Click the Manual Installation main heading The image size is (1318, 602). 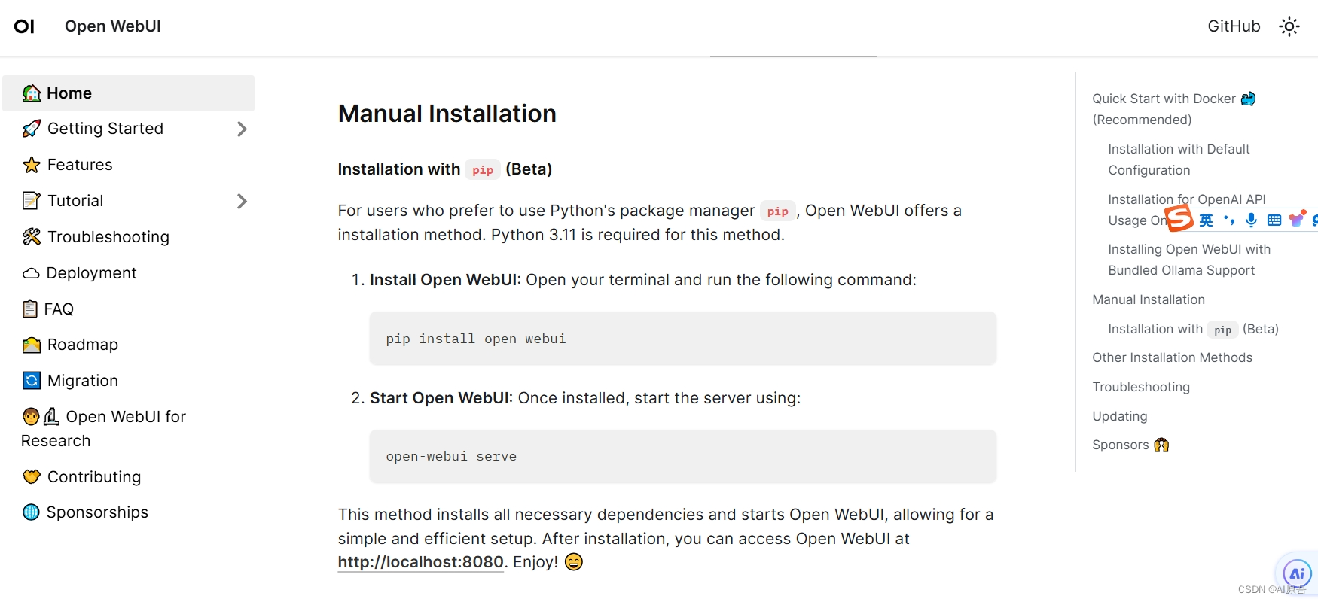(x=447, y=114)
